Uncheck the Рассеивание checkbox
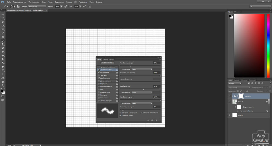The width and height of the screenshot is (272, 146). pyautogui.click(x=99, y=72)
